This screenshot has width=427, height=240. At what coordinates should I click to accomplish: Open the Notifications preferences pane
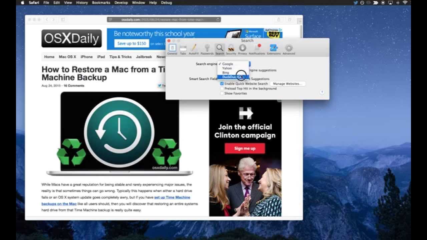pyautogui.click(x=257, y=49)
